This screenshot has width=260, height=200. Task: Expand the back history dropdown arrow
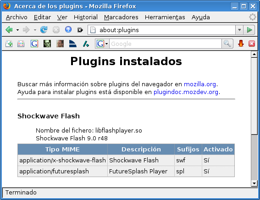[17, 30]
